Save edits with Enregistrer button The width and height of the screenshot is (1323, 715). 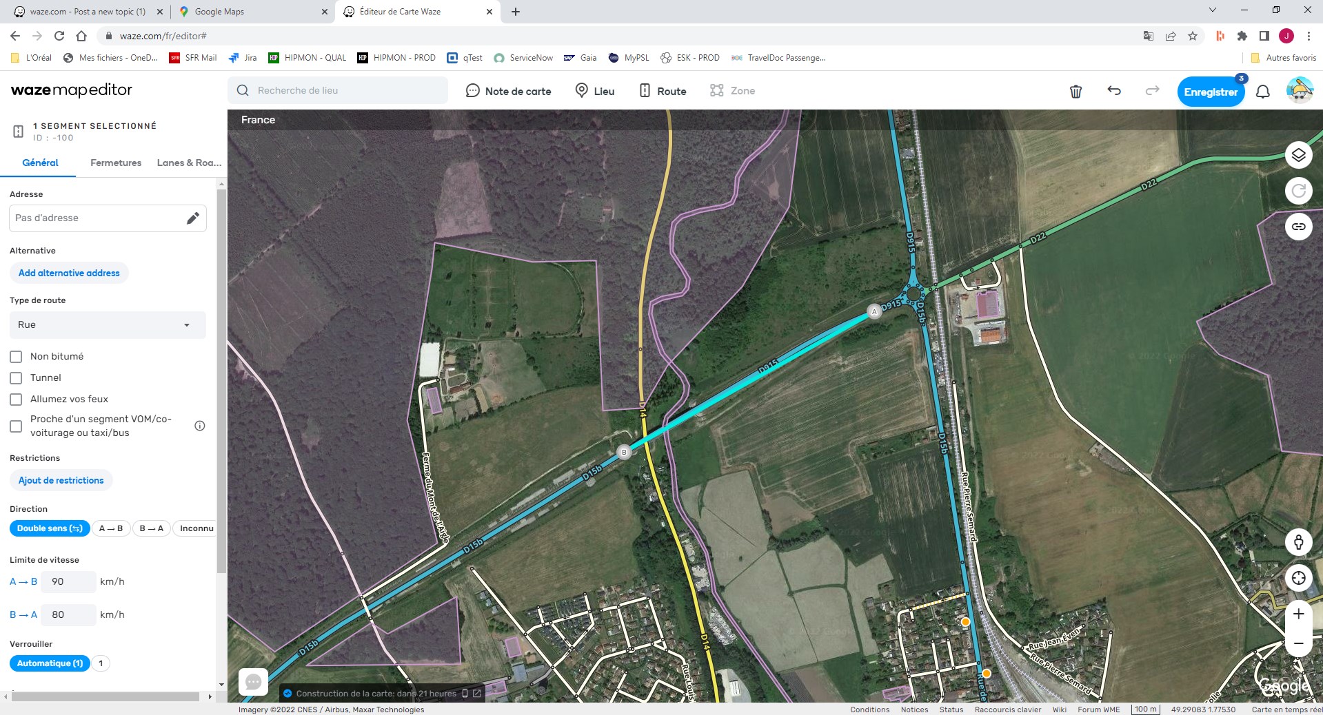click(x=1211, y=92)
